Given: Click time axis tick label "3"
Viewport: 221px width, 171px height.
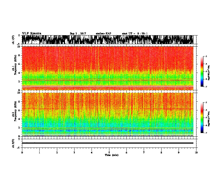Looking at the screenshot, I should tap(74, 153).
